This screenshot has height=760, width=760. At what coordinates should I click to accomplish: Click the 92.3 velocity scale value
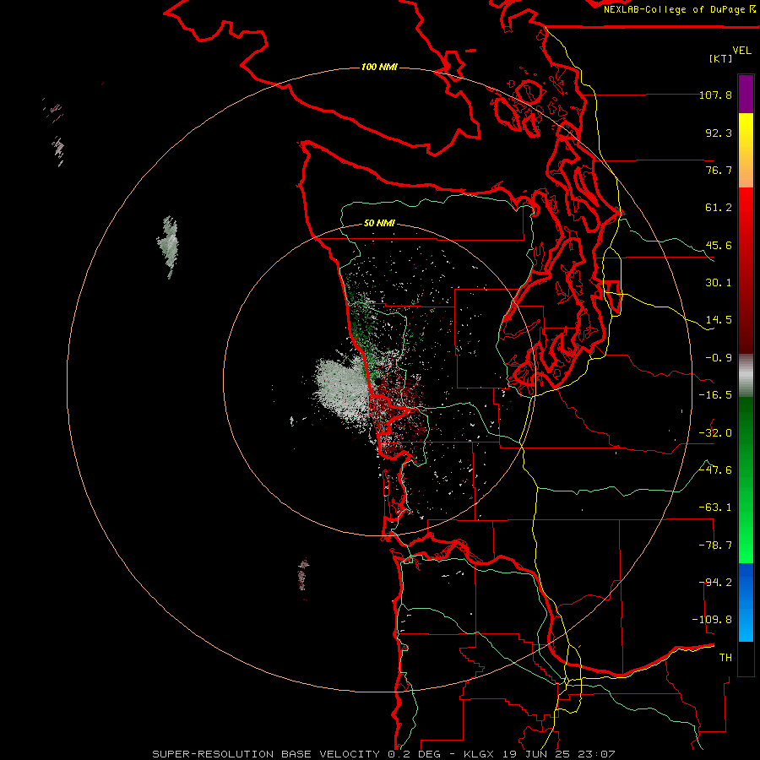pyautogui.click(x=719, y=133)
